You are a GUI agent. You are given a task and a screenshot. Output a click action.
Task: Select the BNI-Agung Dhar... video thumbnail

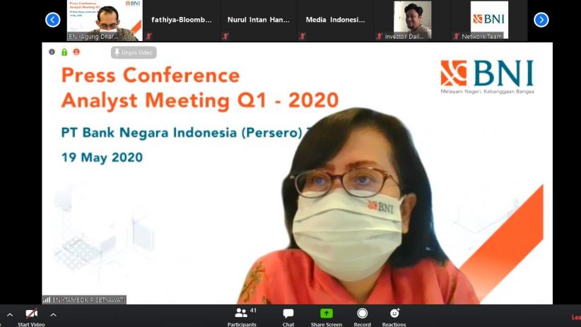(105, 20)
